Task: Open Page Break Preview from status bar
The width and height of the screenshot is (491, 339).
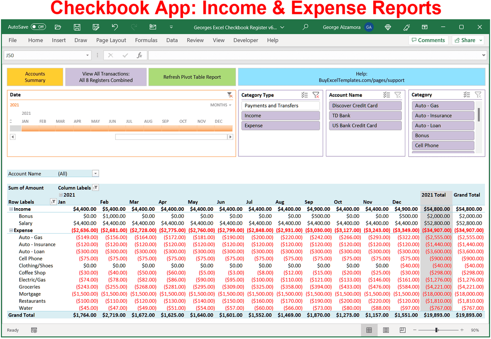Action: 402,330
